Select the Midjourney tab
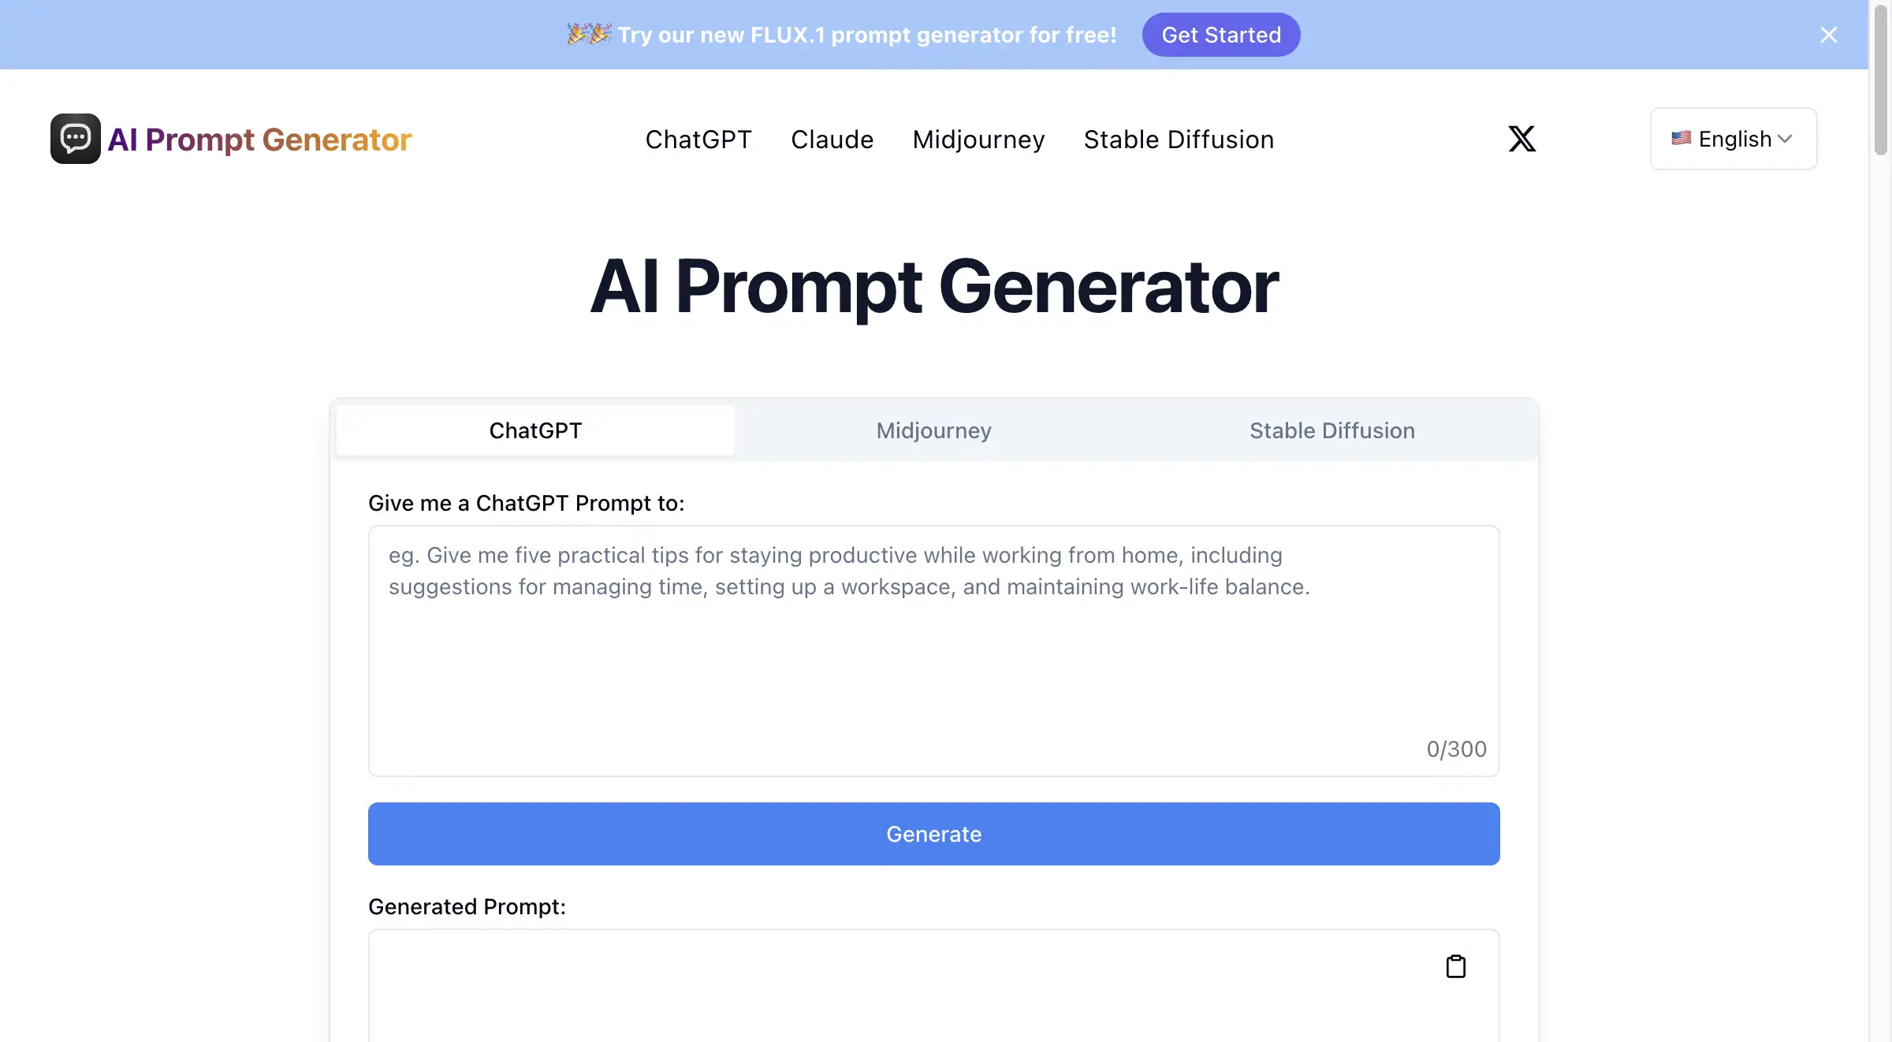The image size is (1892, 1042). pyautogui.click(x=933, y=429)
